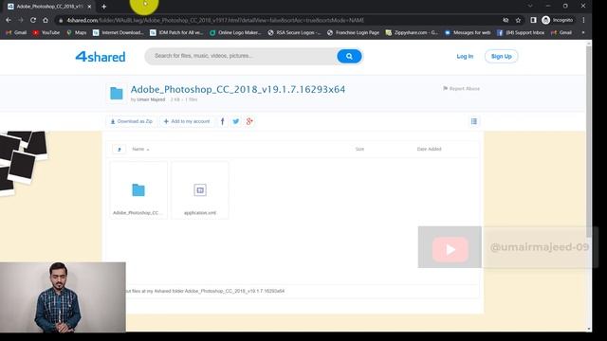Reload the 4shared page
The image size is (607, 341).
point(33,20)
